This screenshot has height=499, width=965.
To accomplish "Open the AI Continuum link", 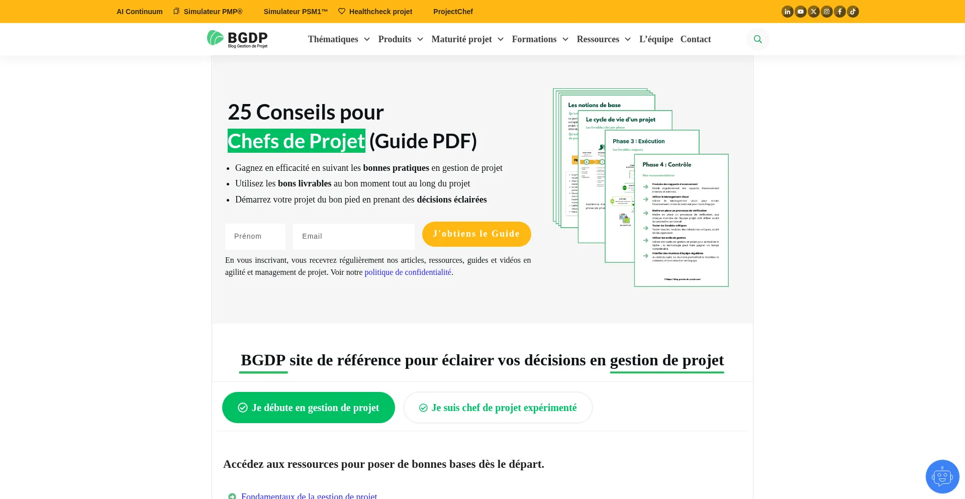I will [x=139, y=11].
